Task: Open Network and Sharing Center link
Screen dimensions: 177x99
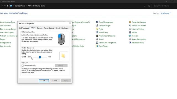Action: coord(9,36)
